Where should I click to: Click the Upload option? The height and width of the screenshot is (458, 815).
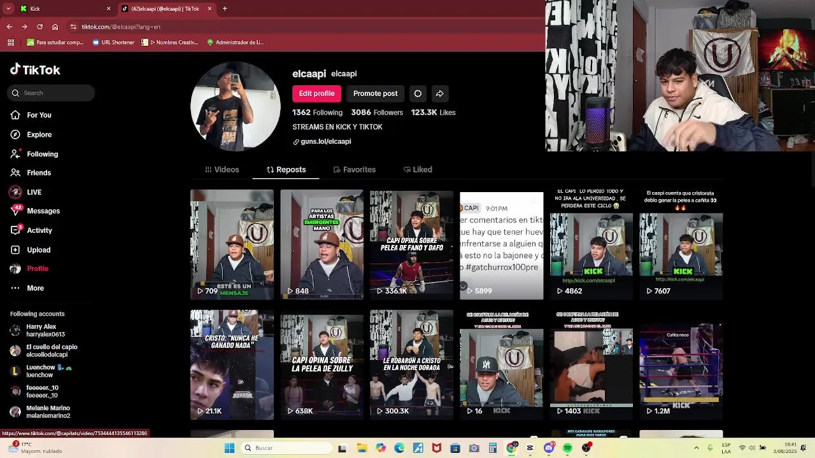[x=30, y=250]
